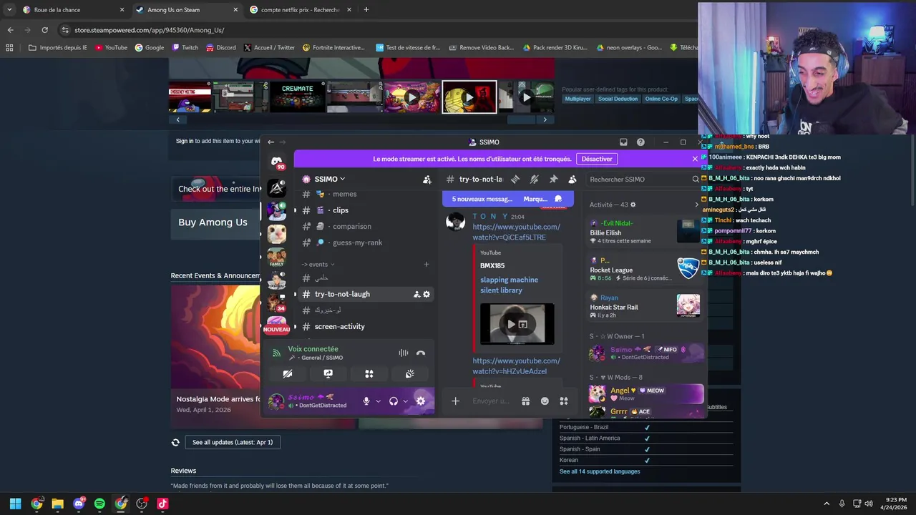Open the Honkai: Star Rail activity card
The width and height of the screenshot is (916, 515).
[x=644, y=306]
